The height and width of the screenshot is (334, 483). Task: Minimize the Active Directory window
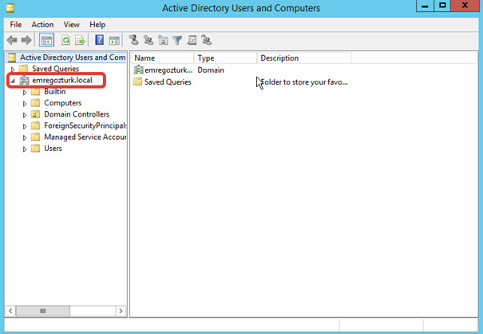click(425, 6)
